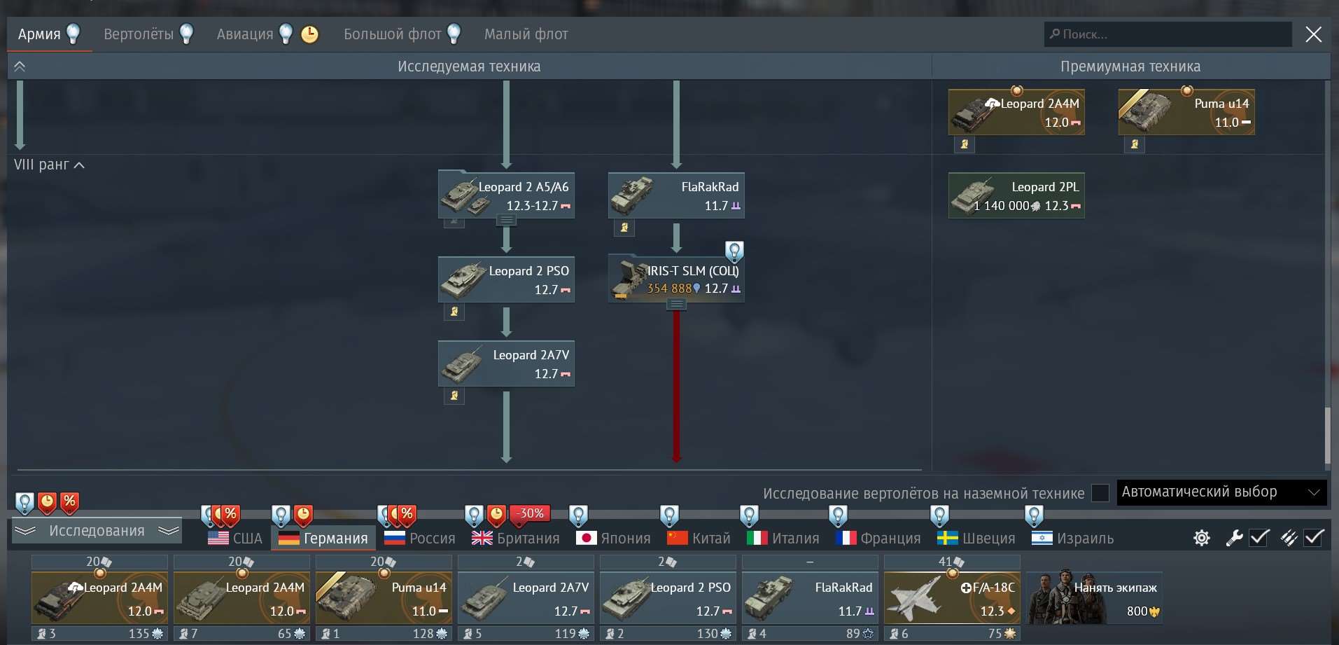Click the lightbulb icon beside Вертолёты
This screenshot has height=645, width=1339.
coord(186,34)
